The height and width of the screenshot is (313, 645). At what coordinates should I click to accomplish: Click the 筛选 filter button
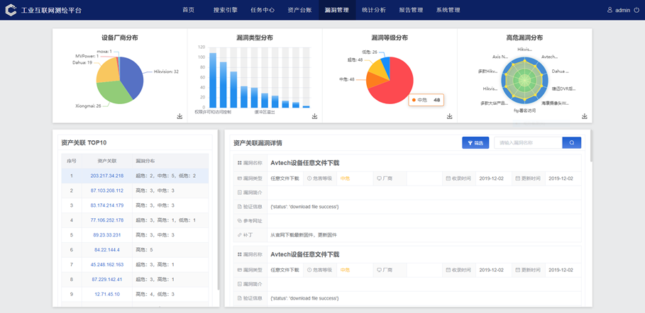475,143
